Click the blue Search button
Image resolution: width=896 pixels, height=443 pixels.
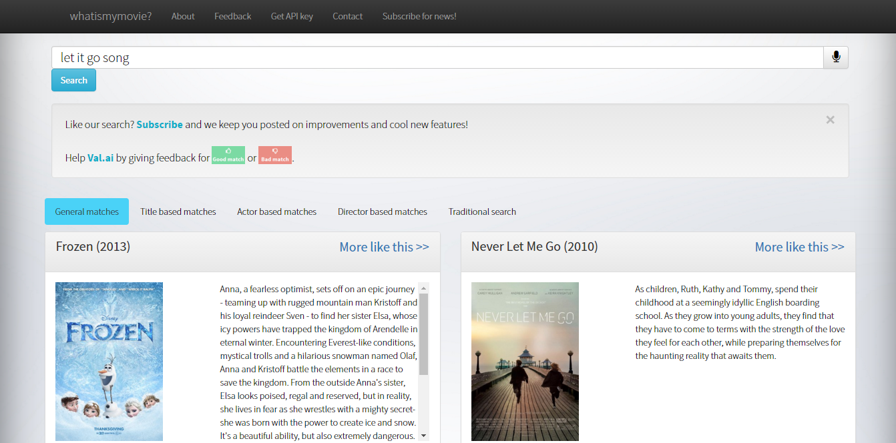click(x=73, y=80)
